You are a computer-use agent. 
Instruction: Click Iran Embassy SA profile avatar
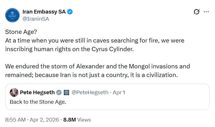[x=12, y=15]
